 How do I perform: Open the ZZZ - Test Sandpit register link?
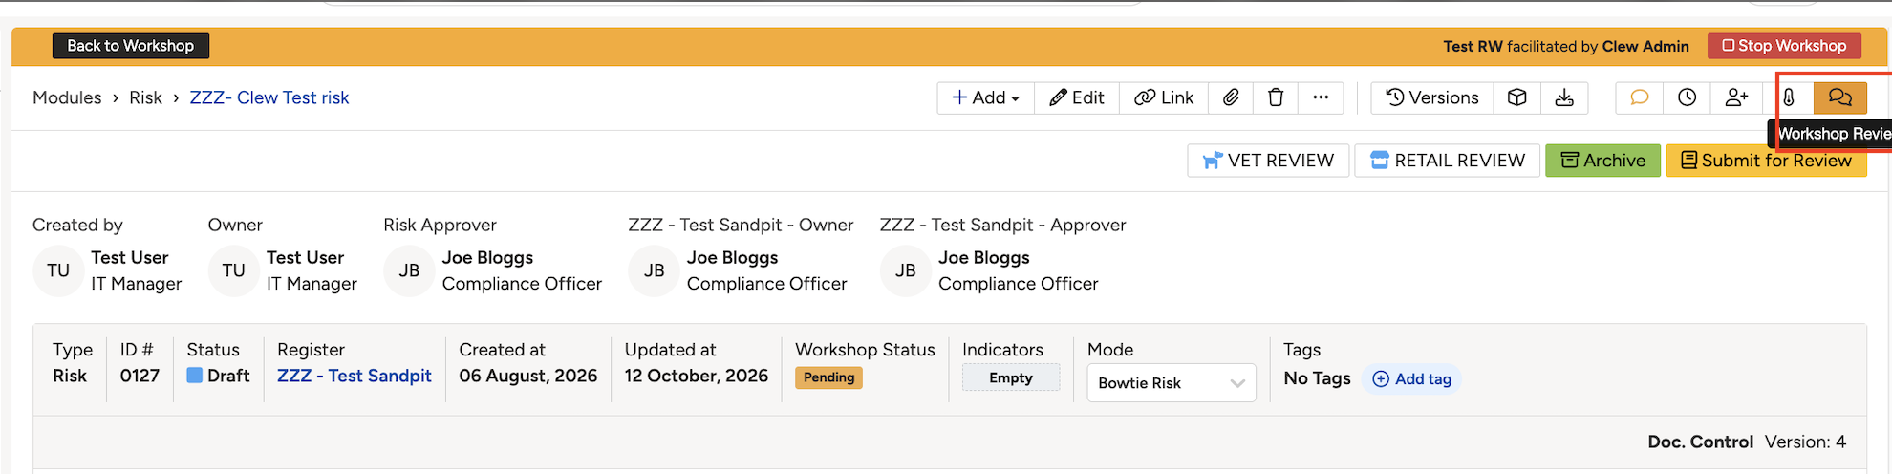tap(355, 376)
